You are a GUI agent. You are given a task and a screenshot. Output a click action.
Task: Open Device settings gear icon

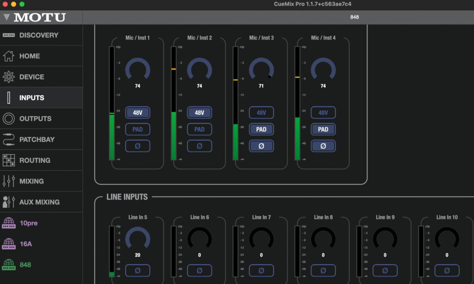coord(9,77)
